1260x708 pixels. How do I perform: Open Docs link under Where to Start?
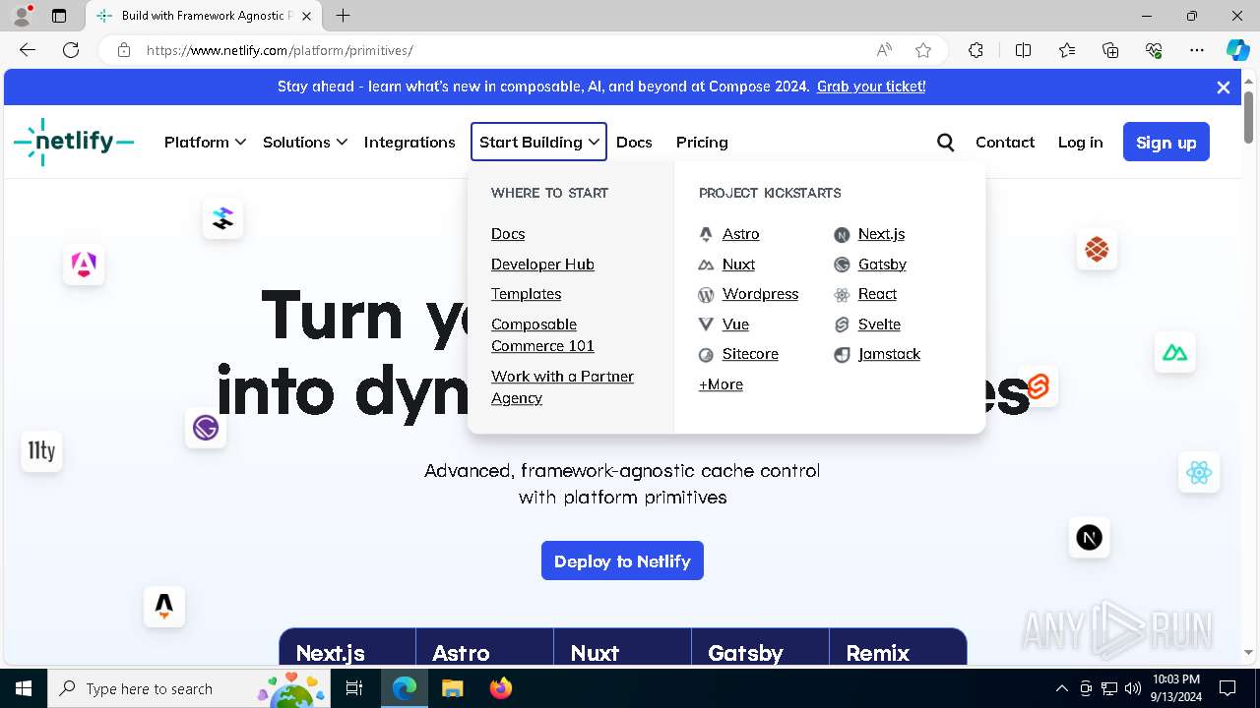[508, 234]
